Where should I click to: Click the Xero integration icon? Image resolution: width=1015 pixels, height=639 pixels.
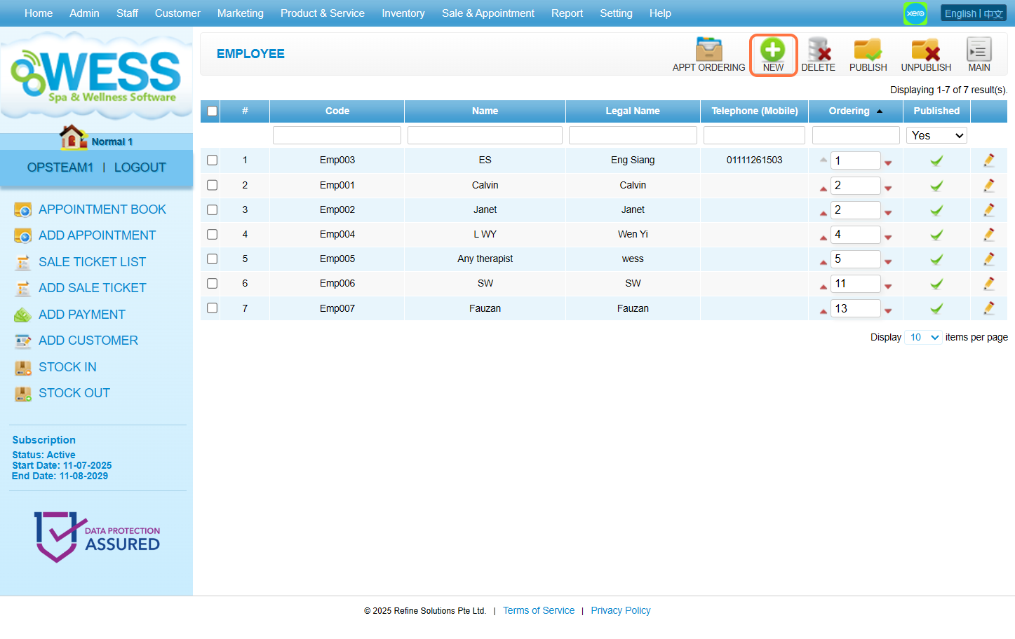pyautogui.click(x=915, y=13)
